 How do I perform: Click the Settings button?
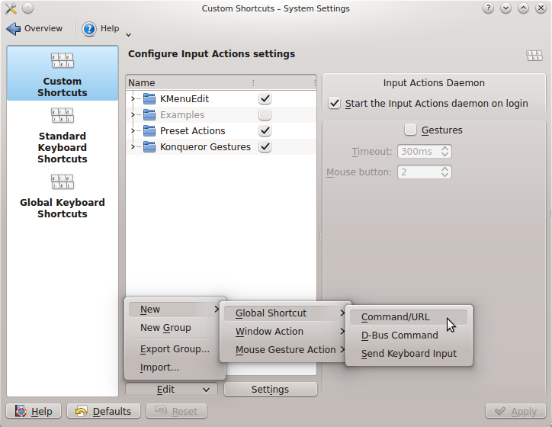[270, 390]
